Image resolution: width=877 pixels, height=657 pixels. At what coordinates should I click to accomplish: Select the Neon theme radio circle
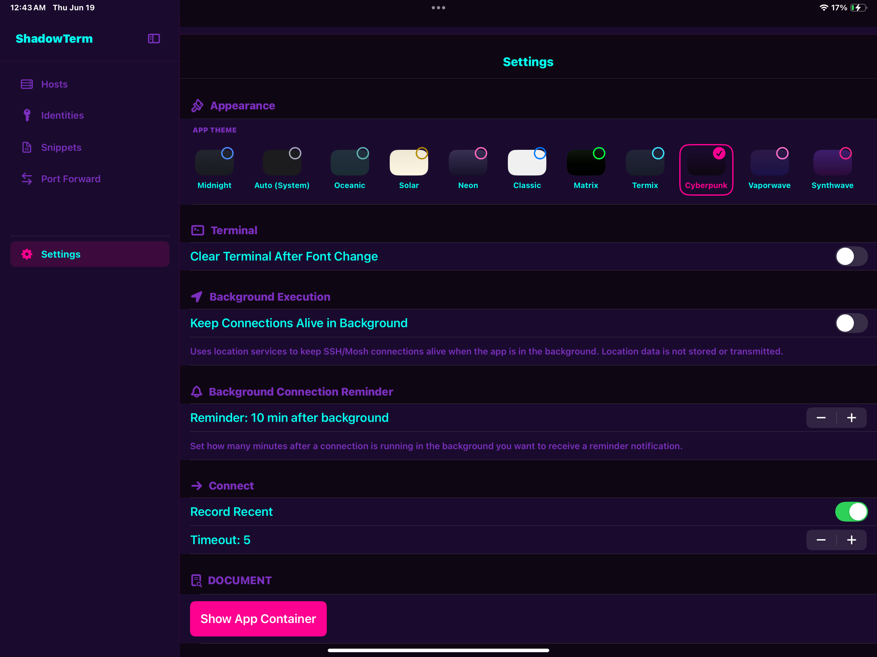point(481,153)
